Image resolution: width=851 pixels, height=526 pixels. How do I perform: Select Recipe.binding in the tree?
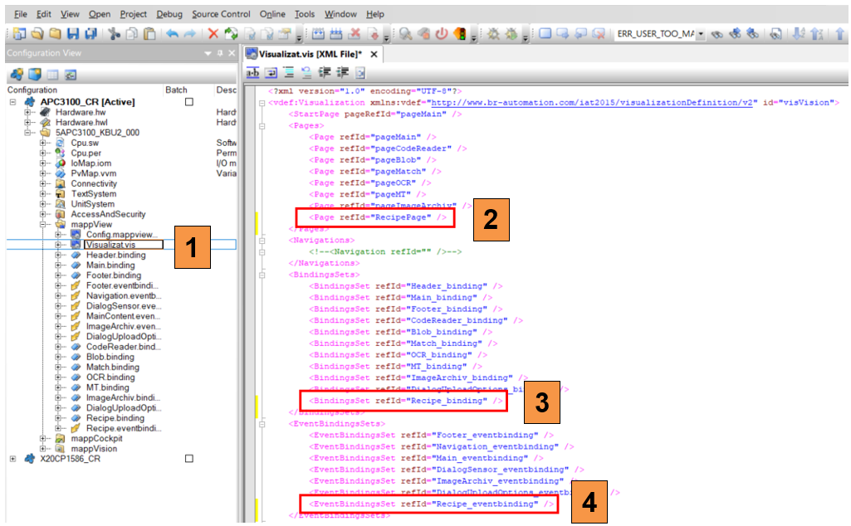[115, 418]
